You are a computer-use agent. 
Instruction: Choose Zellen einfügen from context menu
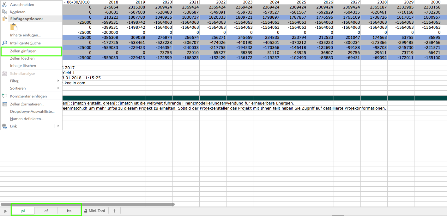[23, 51]
